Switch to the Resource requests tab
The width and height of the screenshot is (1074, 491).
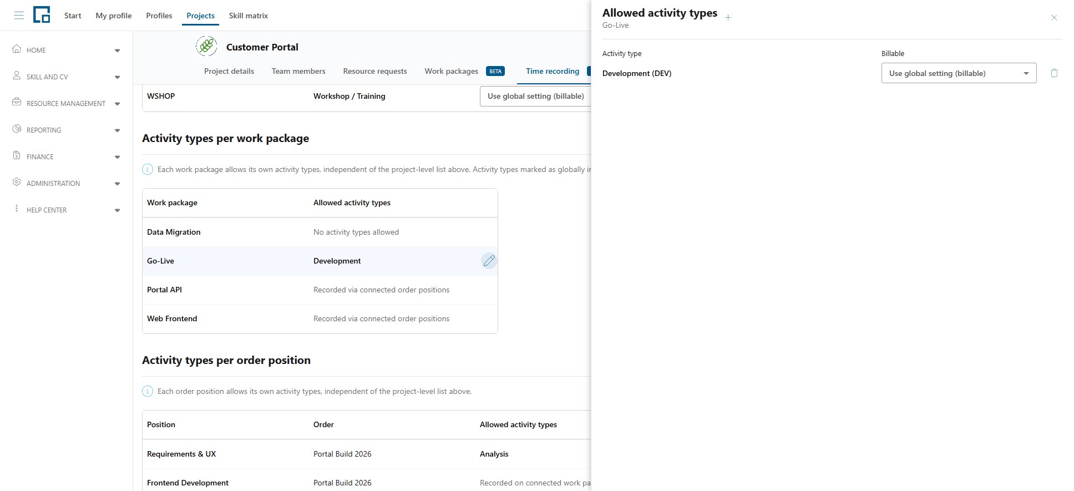375,71
